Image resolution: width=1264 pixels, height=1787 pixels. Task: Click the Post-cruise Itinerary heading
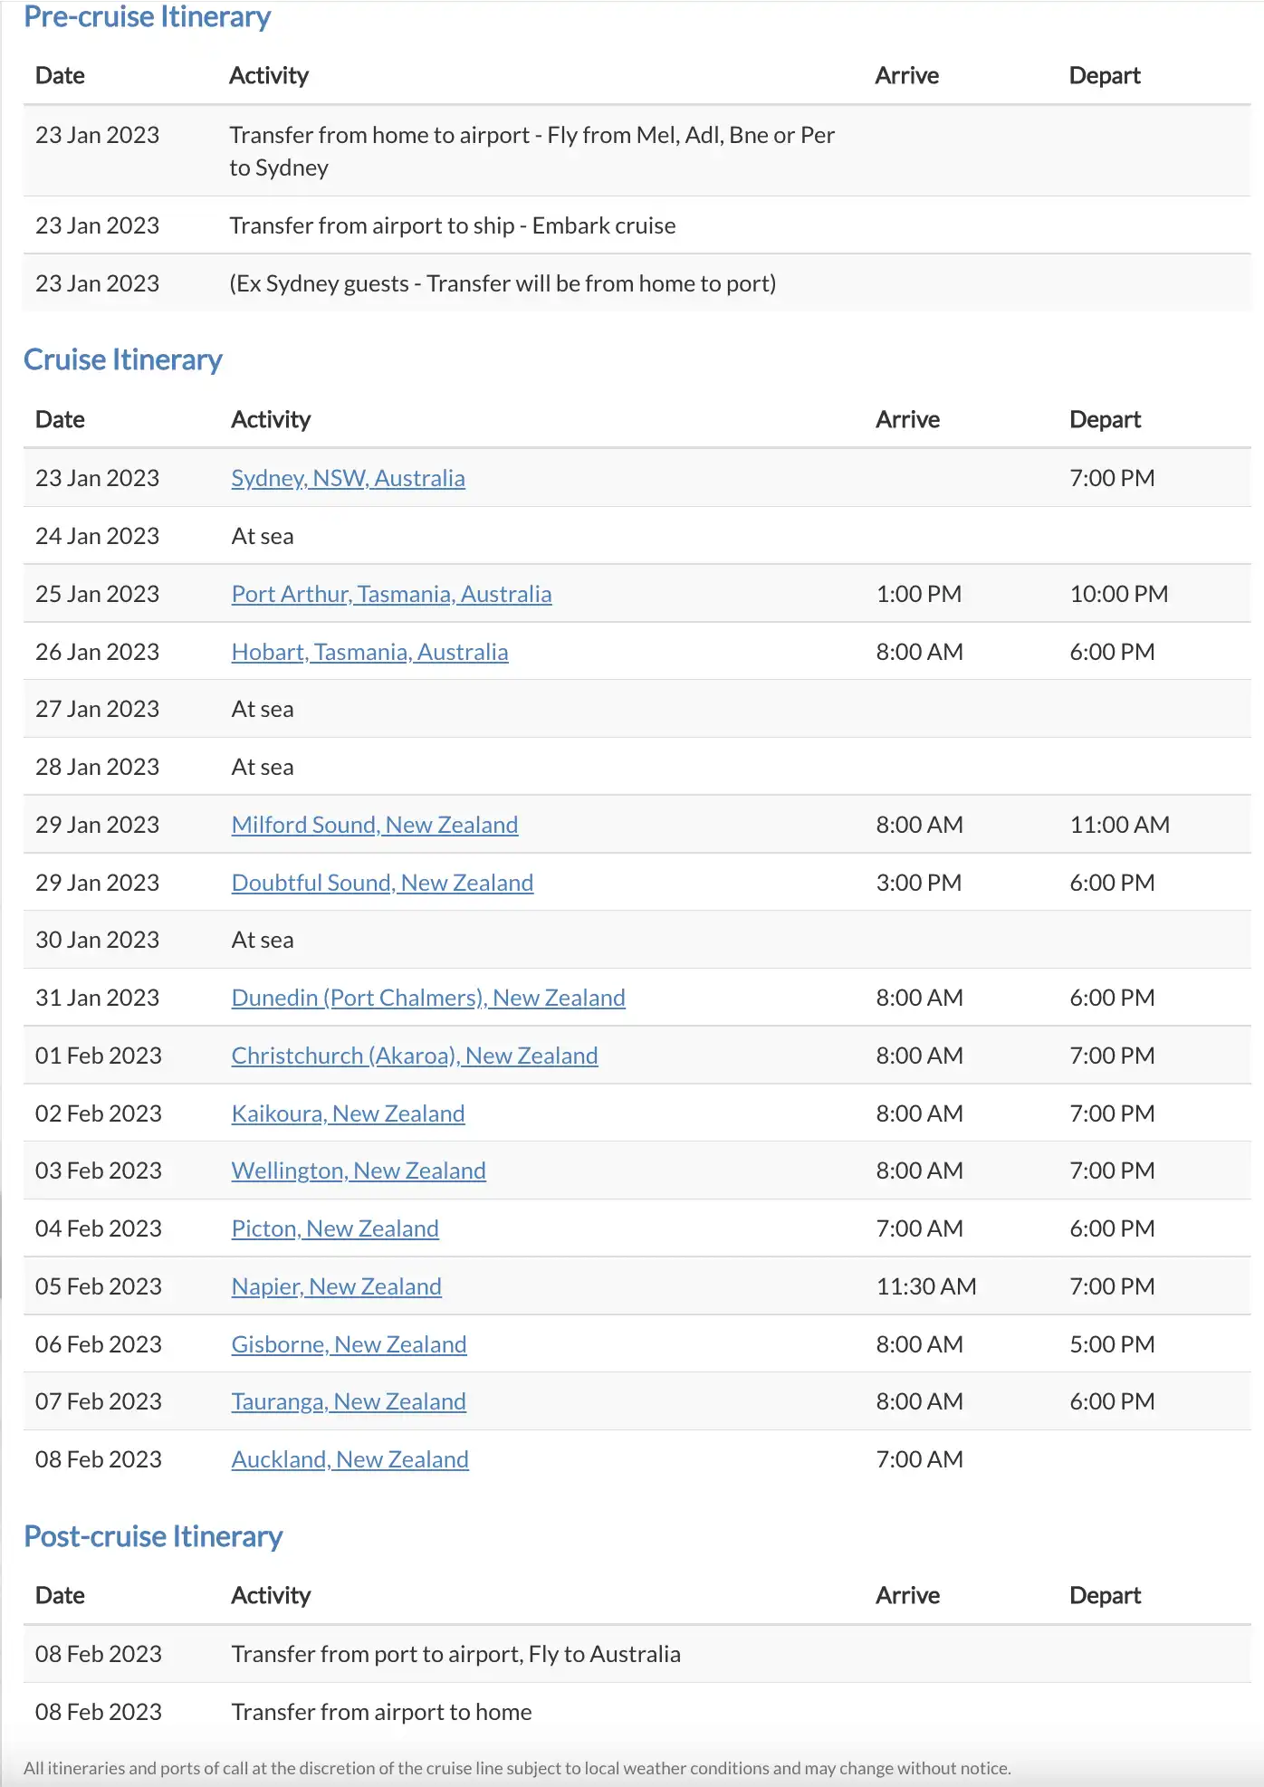(153, 1536)
